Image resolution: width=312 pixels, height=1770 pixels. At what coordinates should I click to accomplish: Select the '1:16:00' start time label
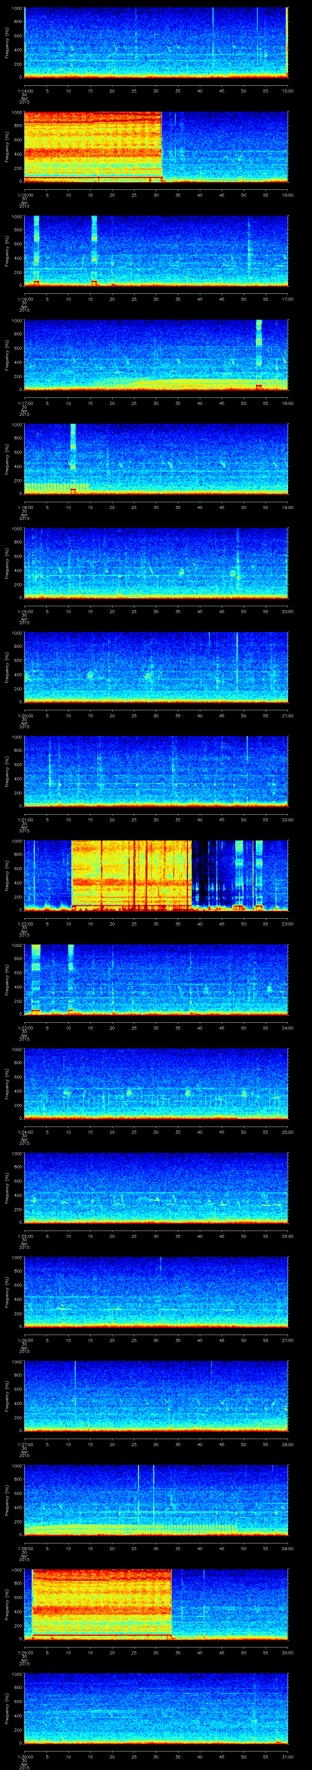click(25, 299)
